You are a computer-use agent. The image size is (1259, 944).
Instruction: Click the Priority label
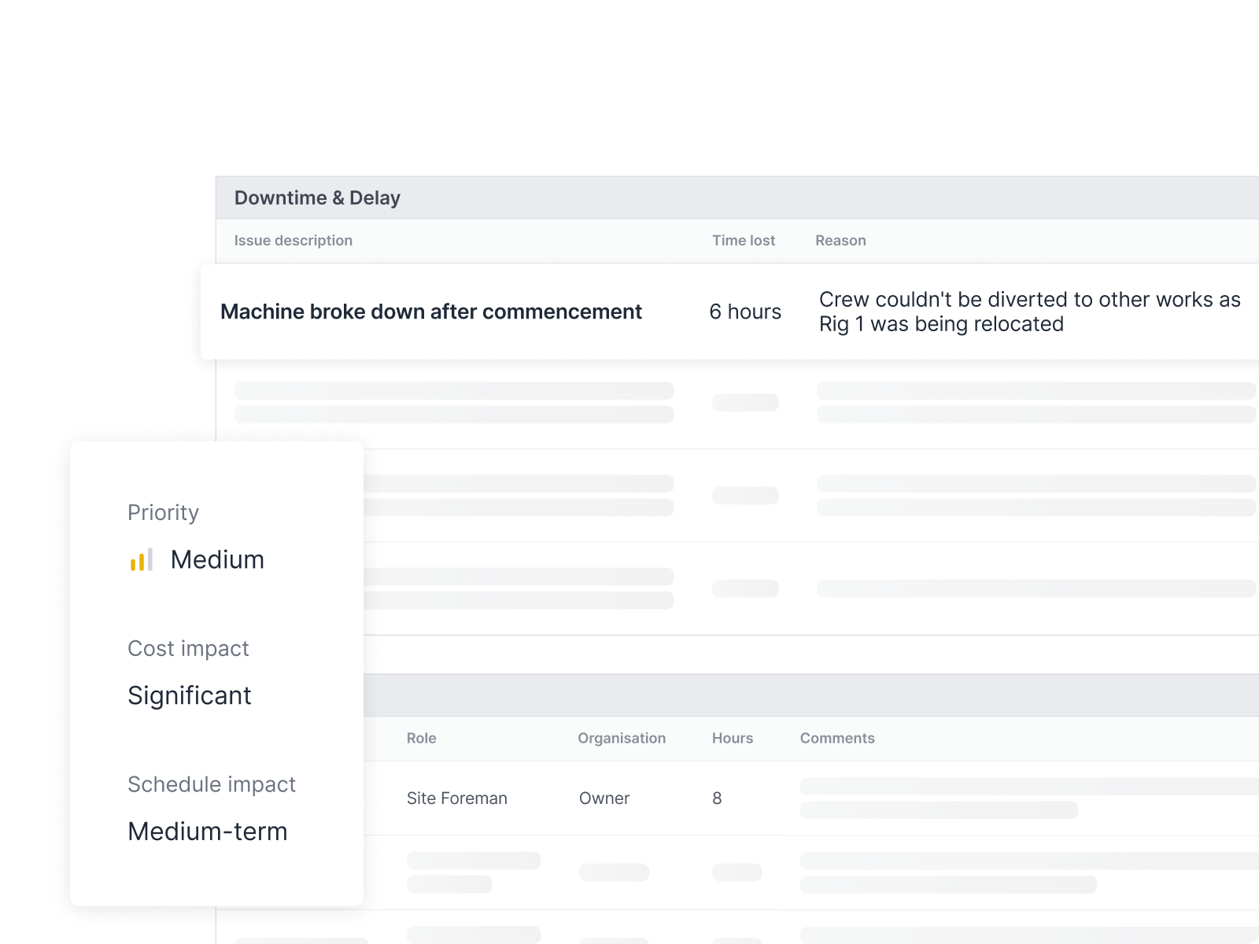point(164,512)
